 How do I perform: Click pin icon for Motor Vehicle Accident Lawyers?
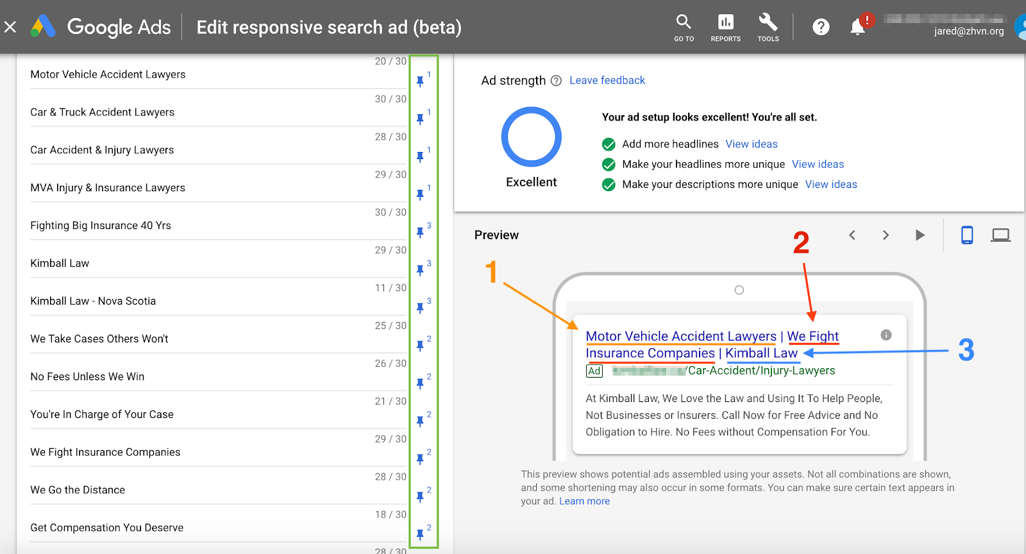420,81
